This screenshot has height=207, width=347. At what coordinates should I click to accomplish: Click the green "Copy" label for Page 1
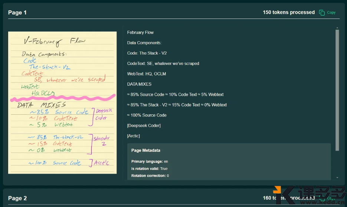(331, 13)
